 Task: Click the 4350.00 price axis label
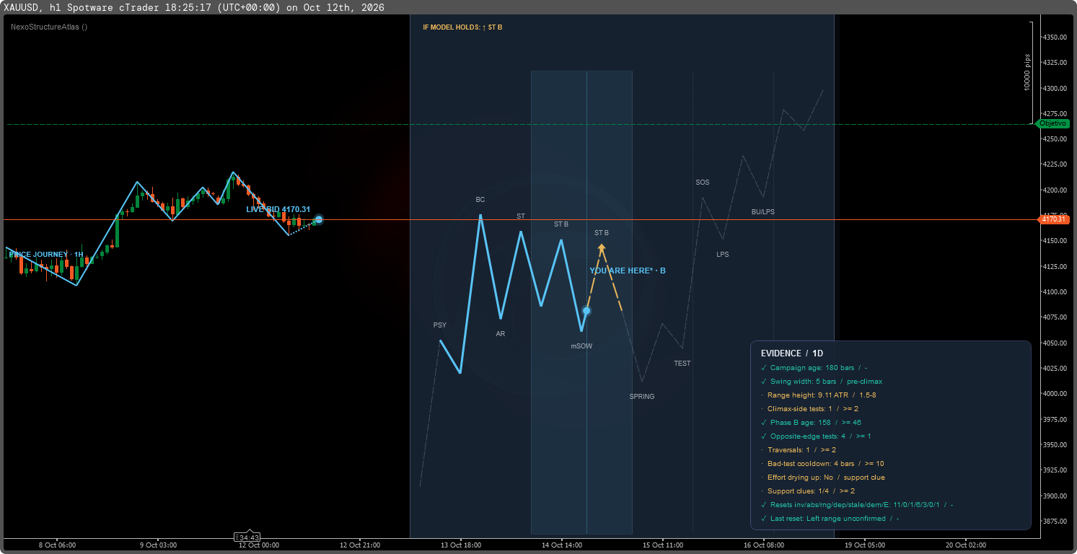1054,37
